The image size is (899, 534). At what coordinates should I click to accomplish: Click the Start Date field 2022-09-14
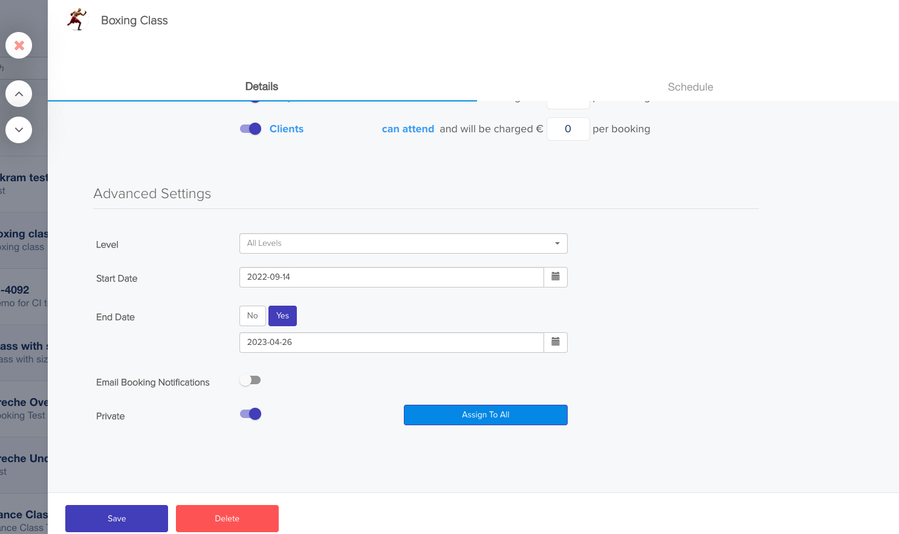pyautogui.click(x=392, y=277)
